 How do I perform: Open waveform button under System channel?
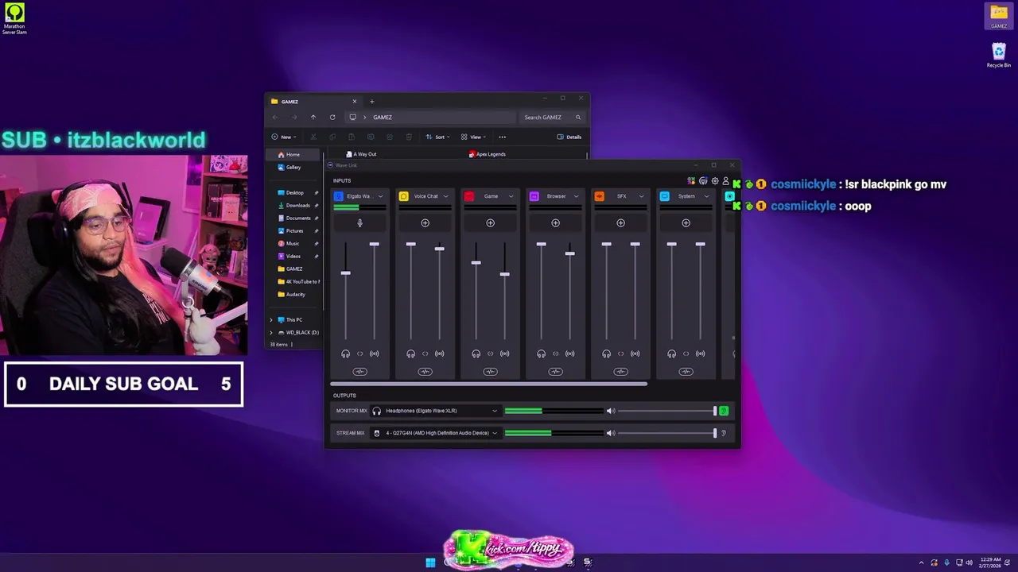pyautogui.click(x=686, y=372)
